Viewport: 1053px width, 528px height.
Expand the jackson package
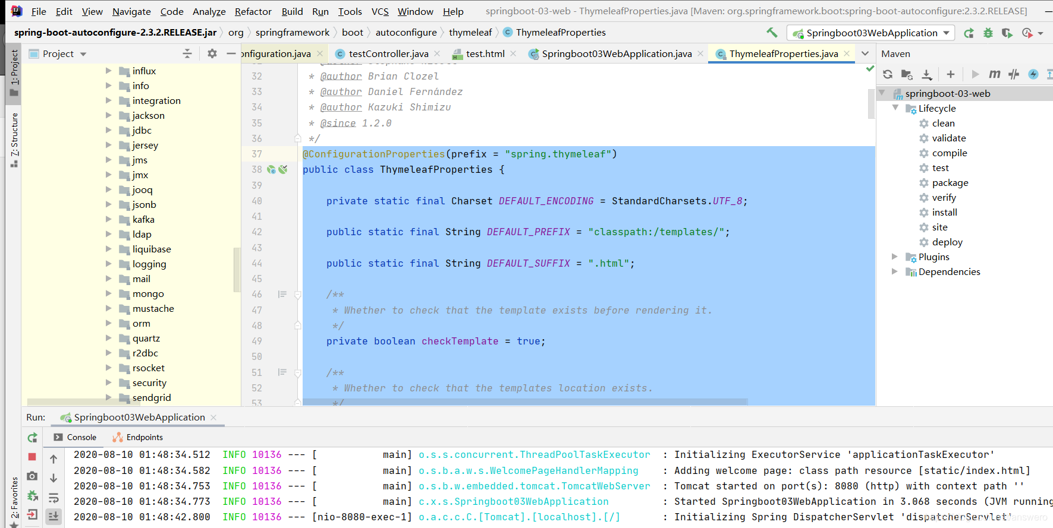click(109, 115)
